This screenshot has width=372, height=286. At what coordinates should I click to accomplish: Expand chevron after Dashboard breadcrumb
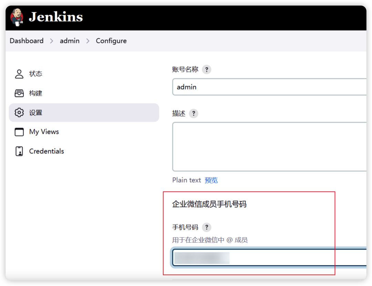click(x=51, y=41)
